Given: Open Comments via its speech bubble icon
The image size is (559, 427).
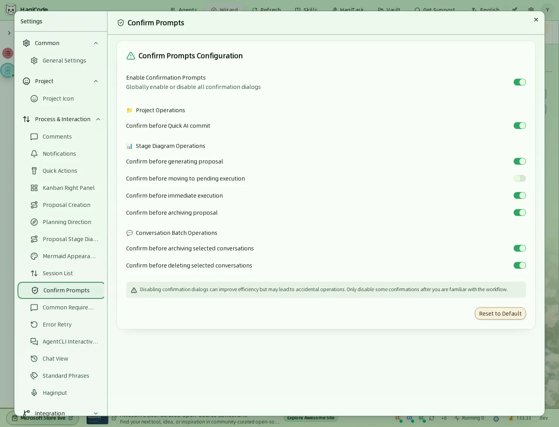Looking at the screenshot, I should [x=34, y=137].
